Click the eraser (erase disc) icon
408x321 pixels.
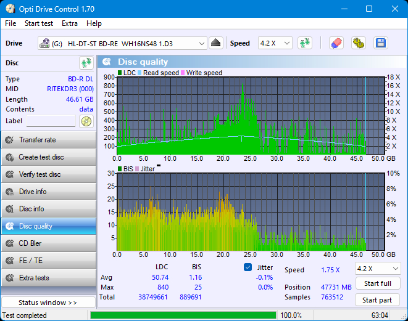pyautogui.click(x=336, y=43)
